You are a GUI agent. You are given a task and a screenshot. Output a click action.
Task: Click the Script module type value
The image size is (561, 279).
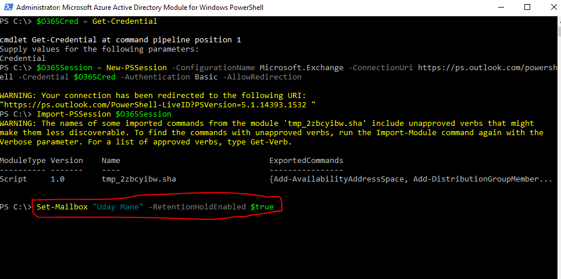pos(14,179)
